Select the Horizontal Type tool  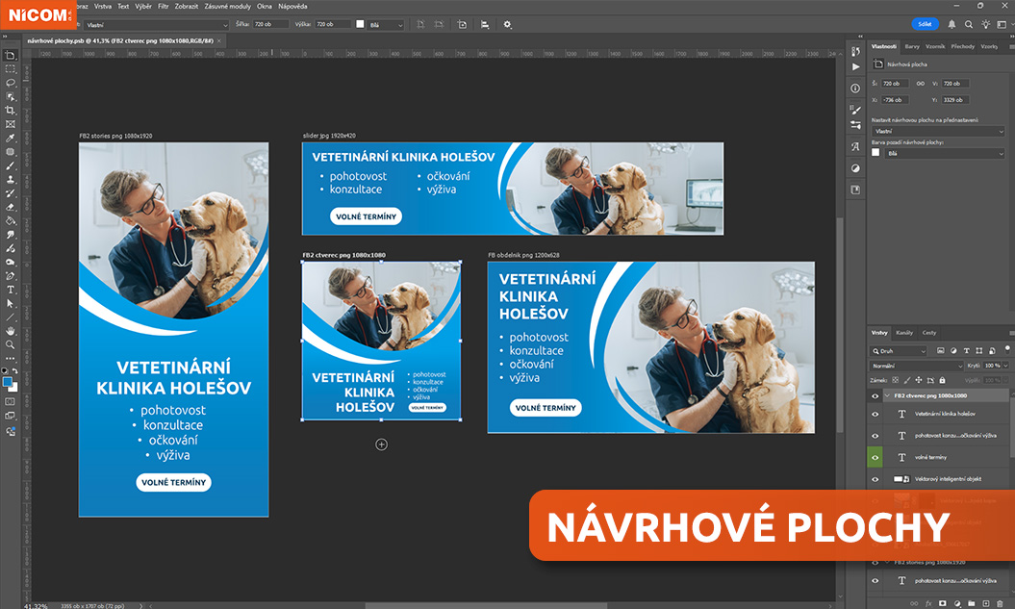pos(11,290)
